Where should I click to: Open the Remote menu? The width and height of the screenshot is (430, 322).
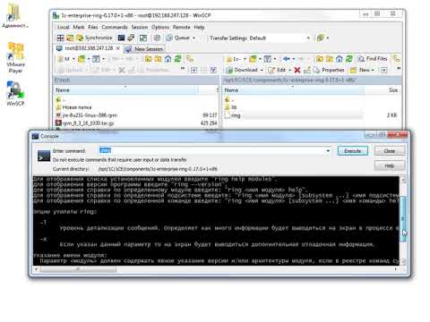(x=182, y=27)
